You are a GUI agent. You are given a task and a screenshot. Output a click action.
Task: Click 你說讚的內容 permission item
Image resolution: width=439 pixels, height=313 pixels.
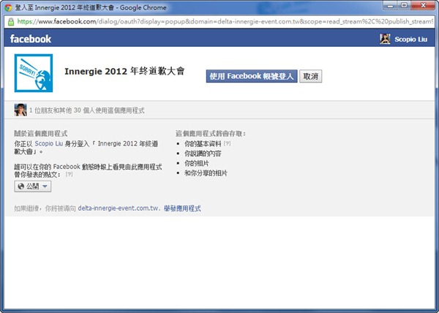click(203, 154)
